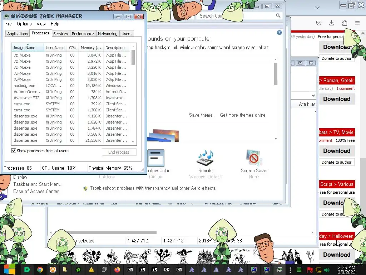Open the network tray icon
366x275 pixels.
tap(318, 270)
